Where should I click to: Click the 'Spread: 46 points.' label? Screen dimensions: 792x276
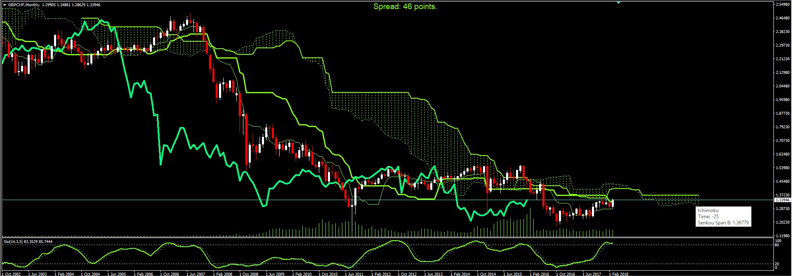pyautogui.click(x=405, y=7)
